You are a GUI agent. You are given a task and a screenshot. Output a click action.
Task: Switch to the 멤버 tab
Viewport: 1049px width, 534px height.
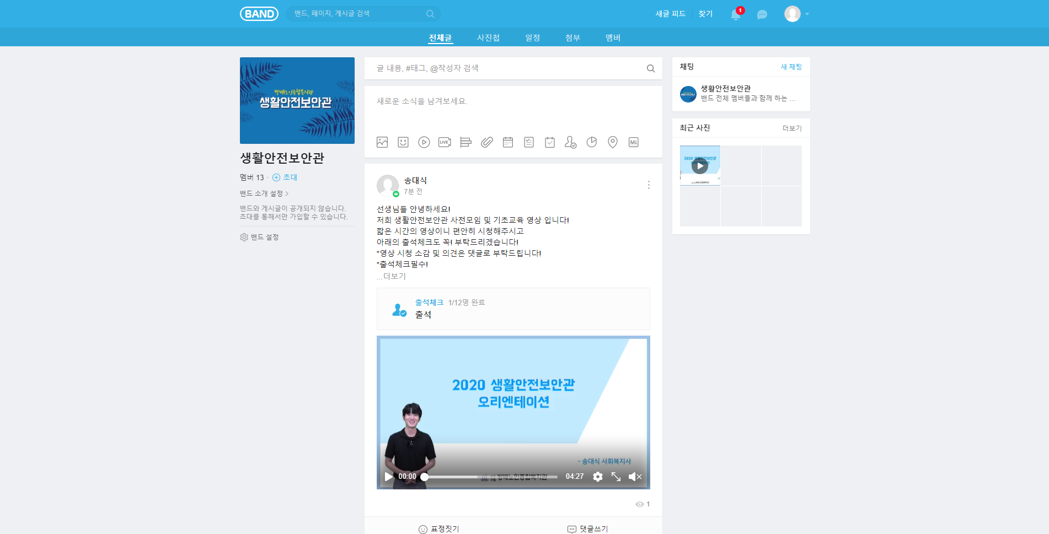point(613,37)
